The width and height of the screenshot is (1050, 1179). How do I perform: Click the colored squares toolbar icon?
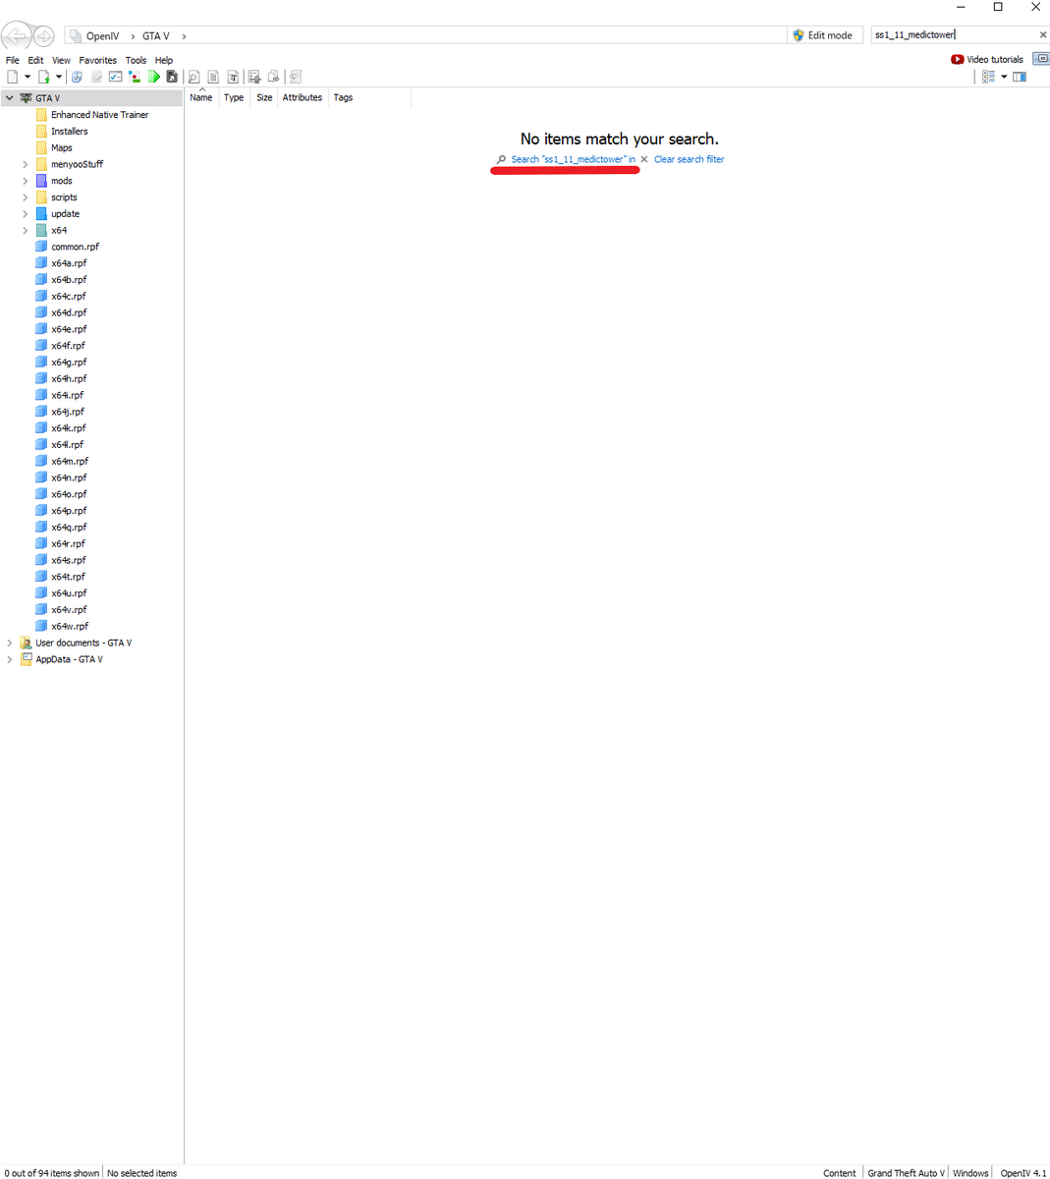[x=135, y=77]
